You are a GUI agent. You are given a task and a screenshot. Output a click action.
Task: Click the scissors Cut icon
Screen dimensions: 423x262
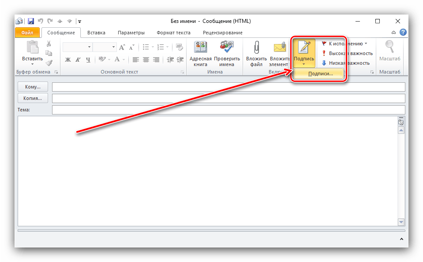(x=49, y=44)
